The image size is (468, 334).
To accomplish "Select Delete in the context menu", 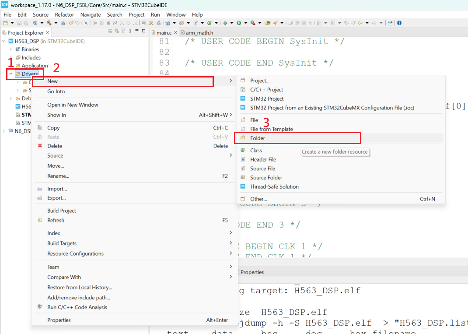I will (134, 146).
